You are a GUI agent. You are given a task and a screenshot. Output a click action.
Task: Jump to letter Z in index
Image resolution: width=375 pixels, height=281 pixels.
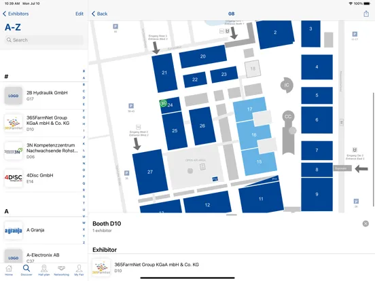[84, 242]
